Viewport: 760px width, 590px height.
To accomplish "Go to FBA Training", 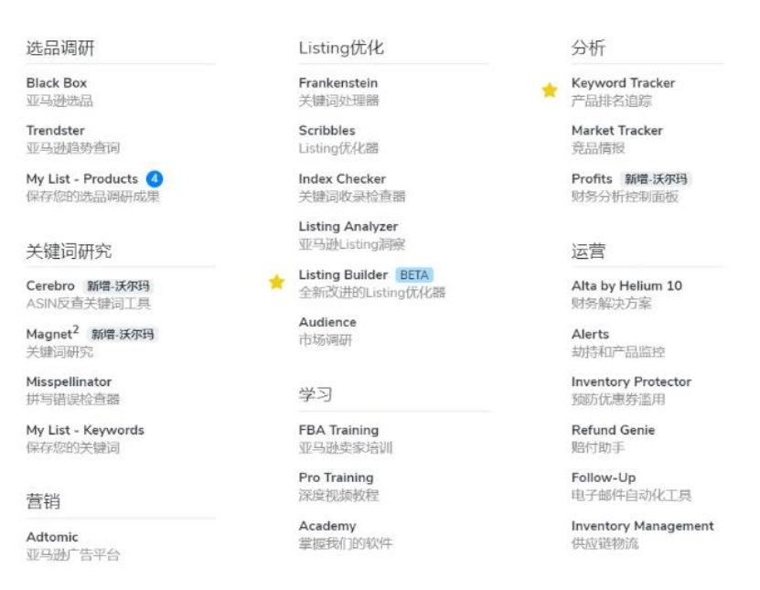I will (338, 431).
